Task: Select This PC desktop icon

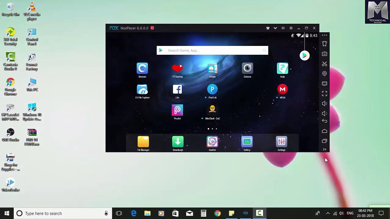Action: point(32,85)
